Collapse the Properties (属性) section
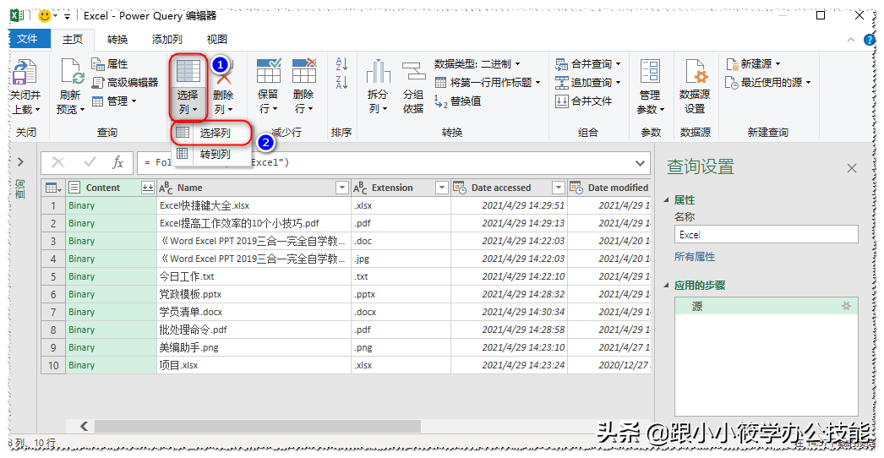The image size is (884, 458). point(667,200)
